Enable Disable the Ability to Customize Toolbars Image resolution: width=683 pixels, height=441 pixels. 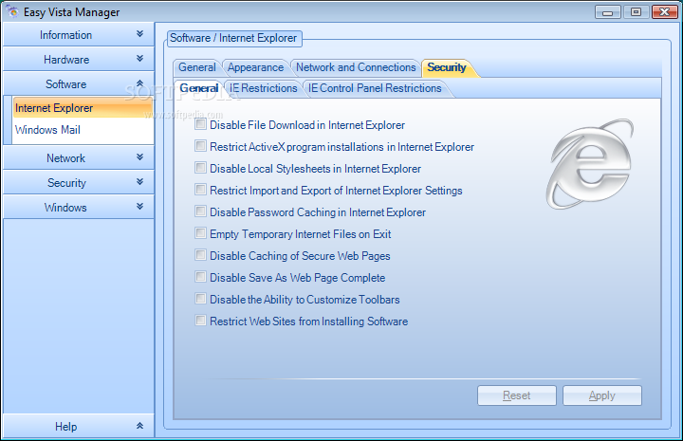pos(200,299)
